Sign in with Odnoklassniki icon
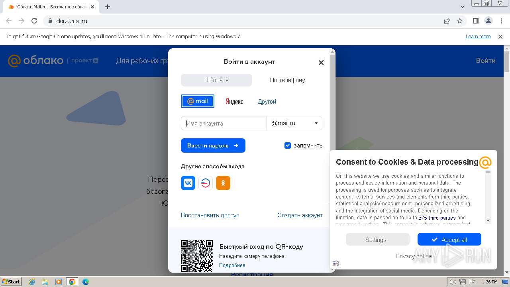Viewport: 510px width, 287px height. point(223,183)
